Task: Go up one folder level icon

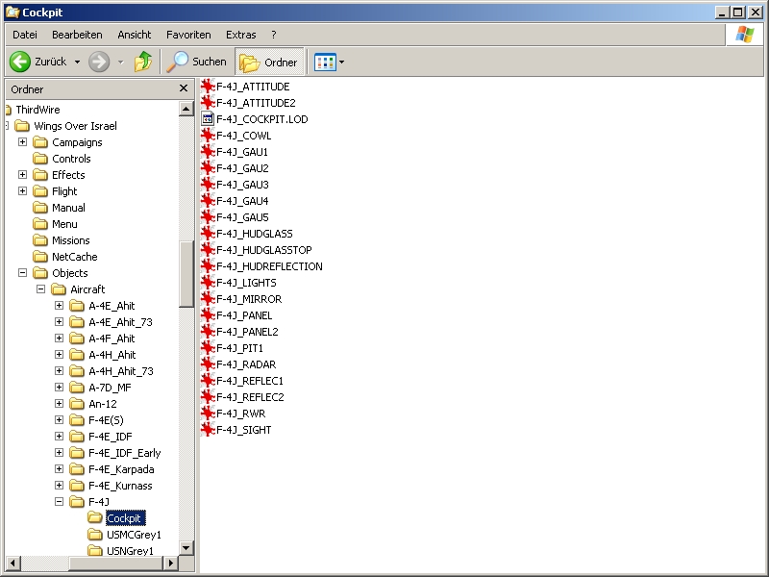Action: click(142, 62)
